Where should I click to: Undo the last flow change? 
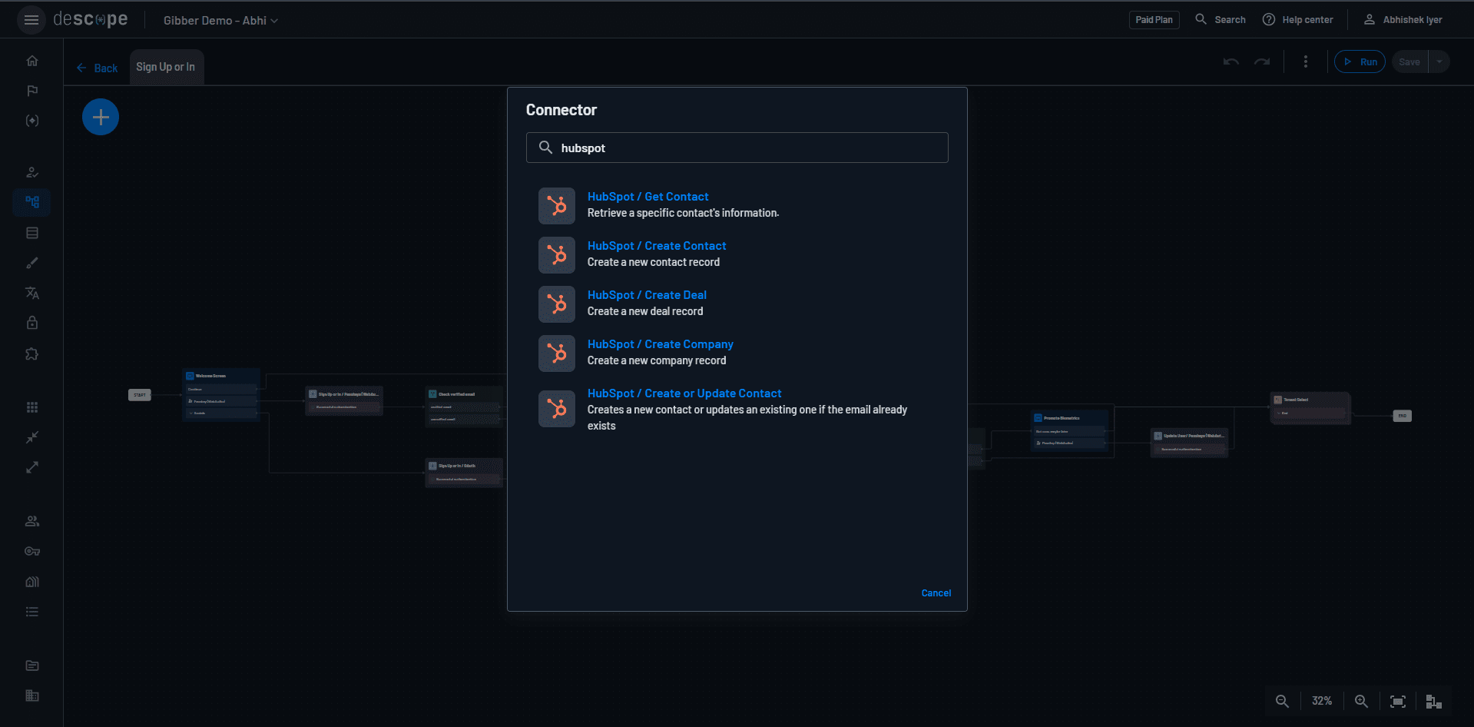tap(1231, 62)
